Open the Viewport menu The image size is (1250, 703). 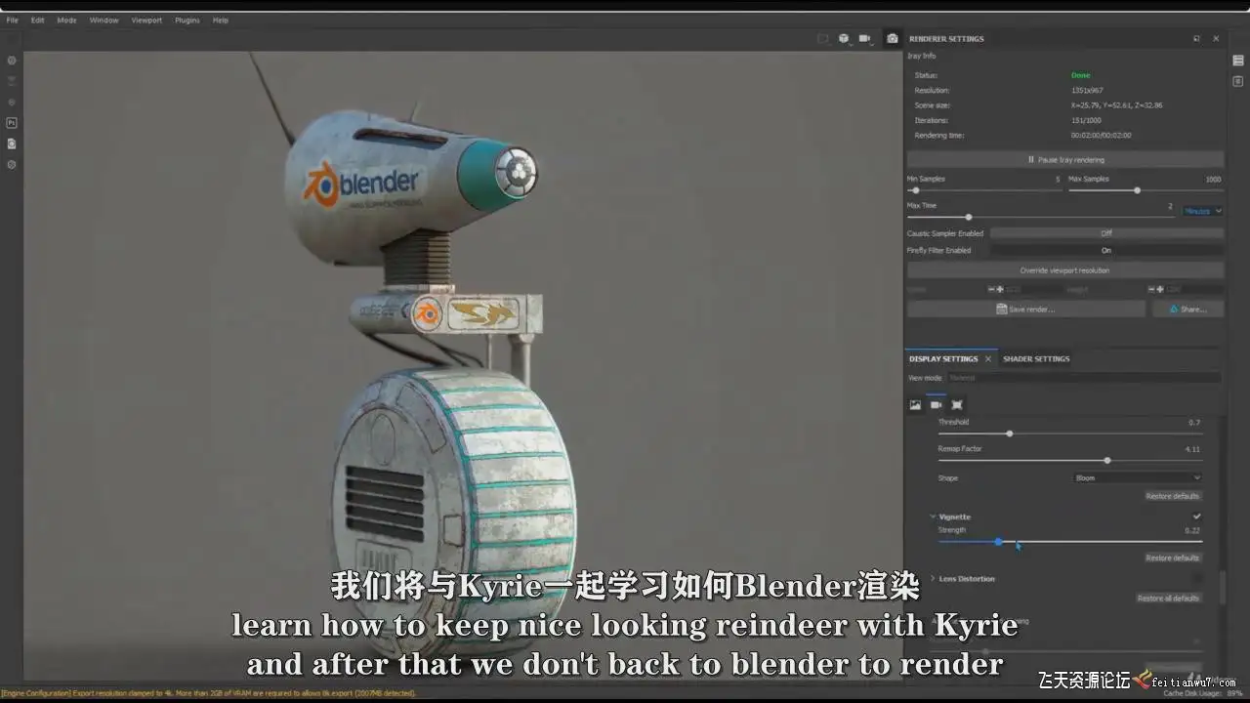click(146, 21)
